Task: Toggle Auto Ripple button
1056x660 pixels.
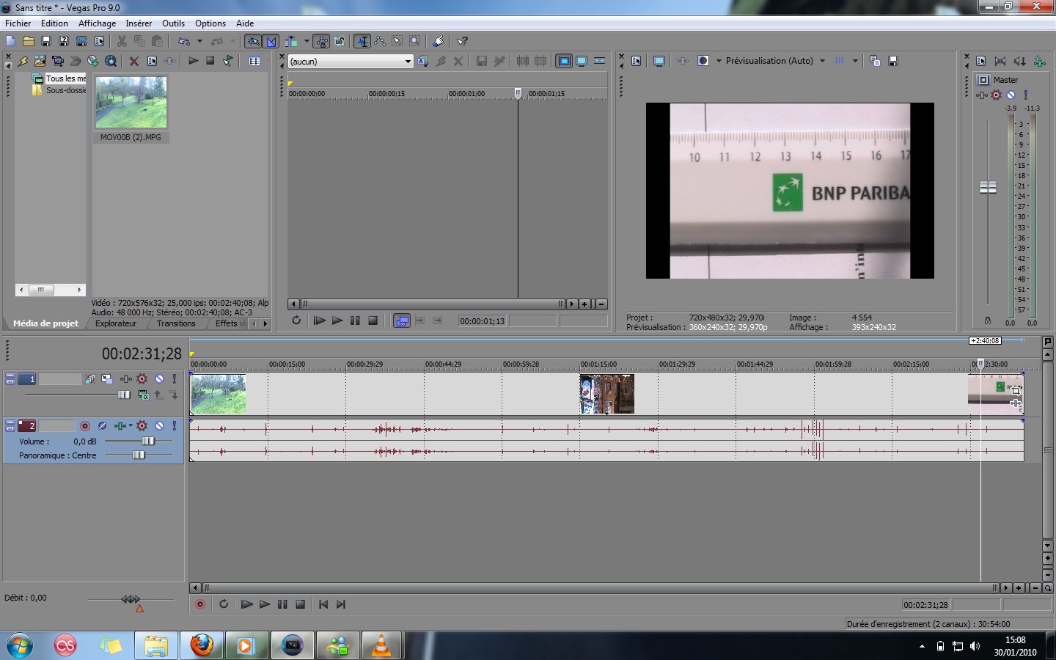Action: point(292,41)
